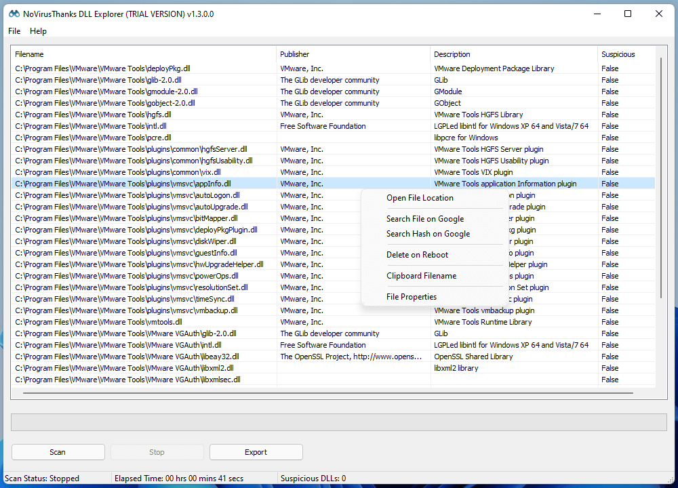
Task: Select Search Hash on Google option
Action: tap(428, 233)
